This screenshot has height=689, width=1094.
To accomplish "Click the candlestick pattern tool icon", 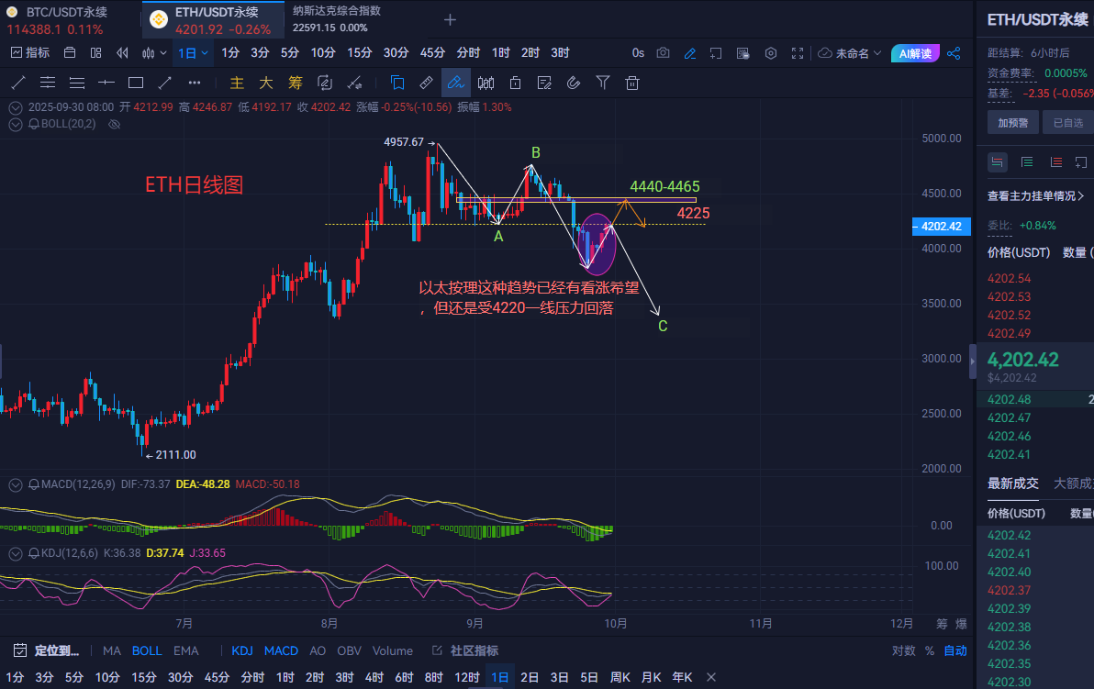I will coord(486,83).
